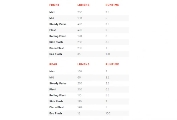Click the Disco Flash label under REAR

pos(57,107)
